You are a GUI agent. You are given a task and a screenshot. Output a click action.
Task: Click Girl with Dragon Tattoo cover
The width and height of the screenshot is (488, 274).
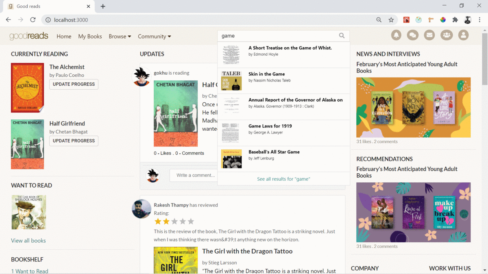[x=176, y=260]
